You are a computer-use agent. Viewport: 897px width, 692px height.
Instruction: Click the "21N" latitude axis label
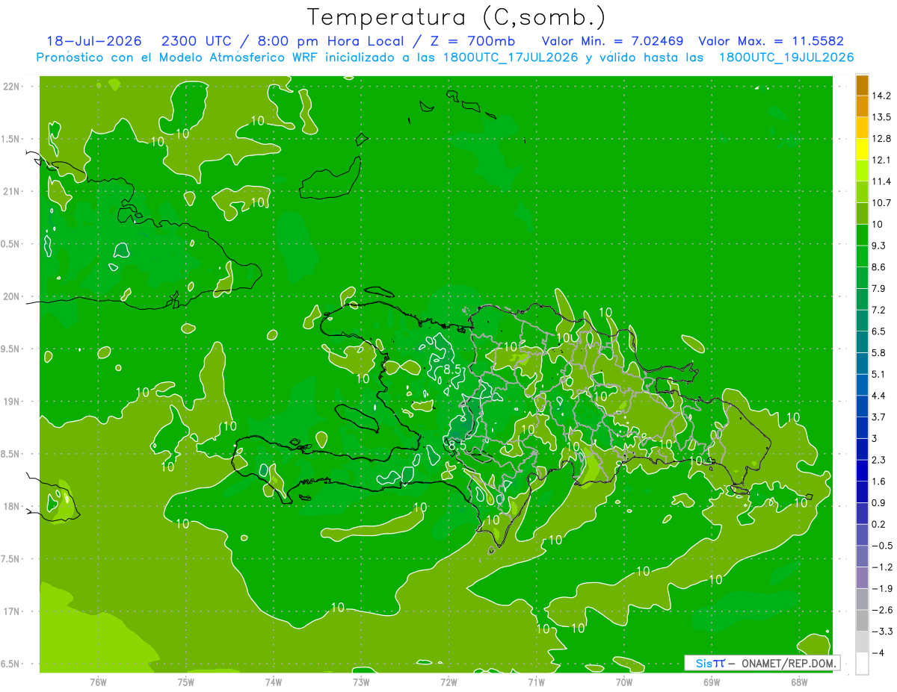[13, 191]
